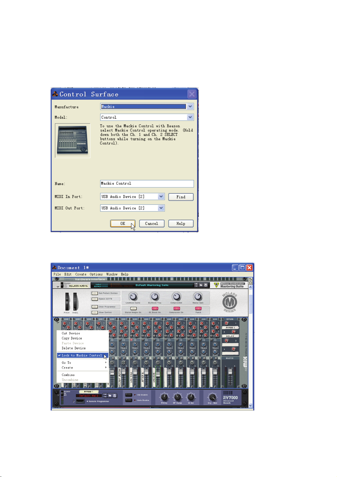The height and width of the screenshot is (477, 337).
Task: Expand the RV7000 Remote Programmer arrow
Action: point(74,401)
